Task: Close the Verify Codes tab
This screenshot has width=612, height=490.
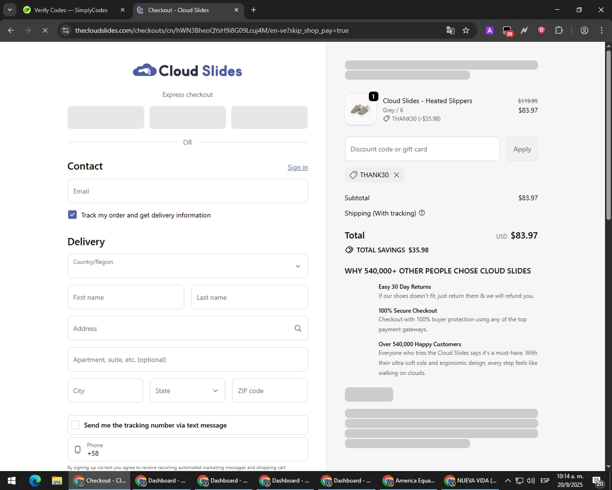Action: (122, 10)
